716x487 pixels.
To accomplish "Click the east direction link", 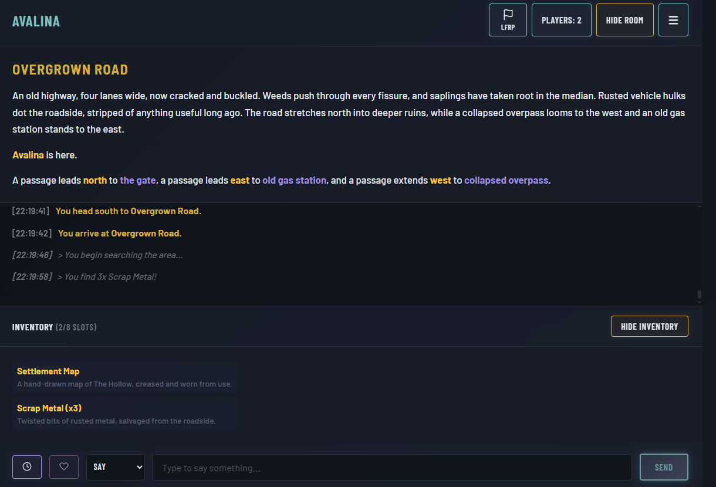I will 240,180.
